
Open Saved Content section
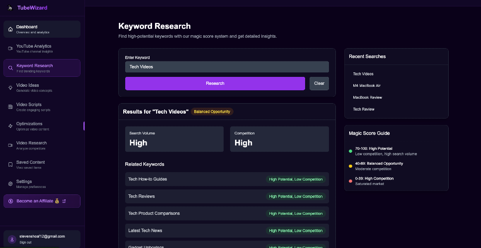tap(42, 164)
